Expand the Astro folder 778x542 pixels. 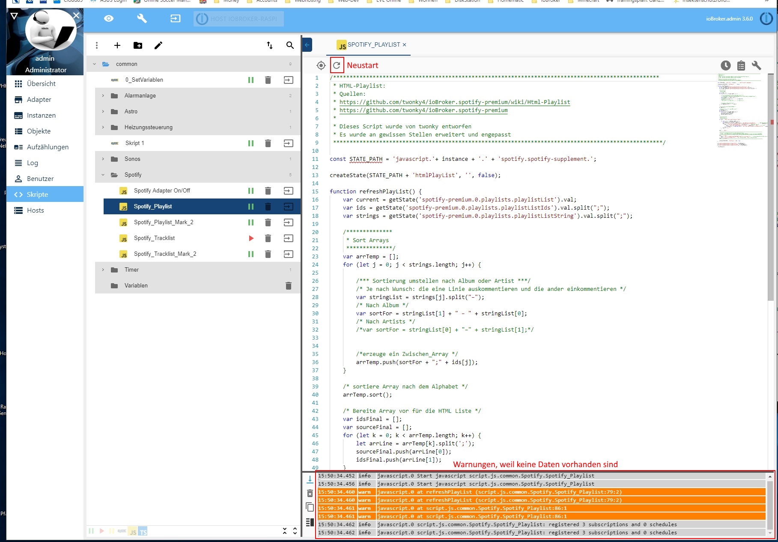(103, 112)
